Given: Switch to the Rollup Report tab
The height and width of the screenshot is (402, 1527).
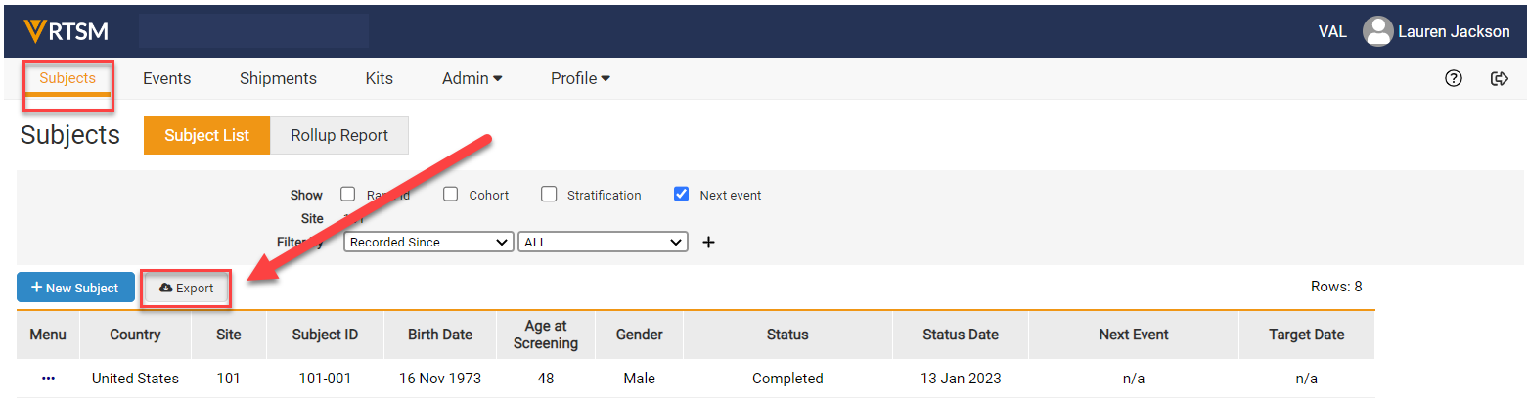Looking at the screenshot, I should (338, 136).
